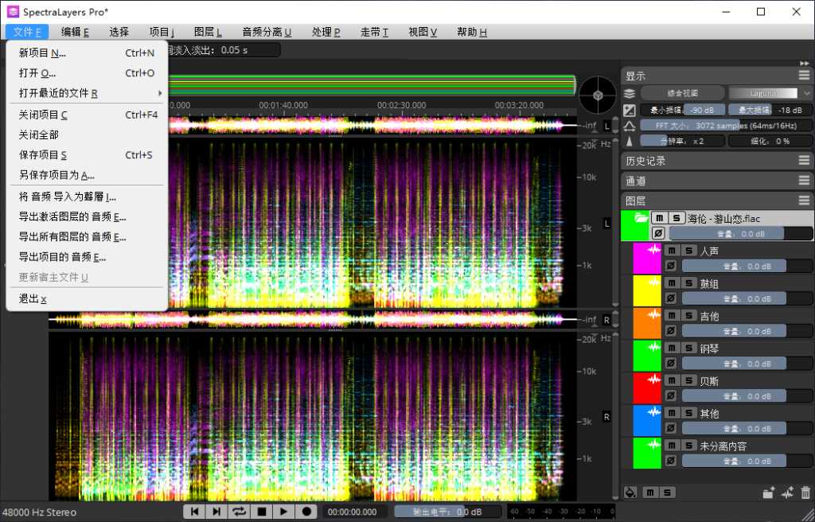
Task: Open the 图层 panel hamburger menu
Action: [804, 201]
